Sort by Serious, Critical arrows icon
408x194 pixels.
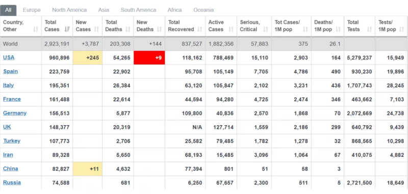(x=266, y=30)
